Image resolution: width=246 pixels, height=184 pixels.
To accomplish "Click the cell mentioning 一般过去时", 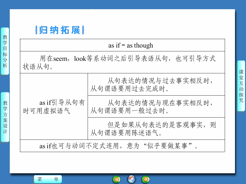I will 156,107.
